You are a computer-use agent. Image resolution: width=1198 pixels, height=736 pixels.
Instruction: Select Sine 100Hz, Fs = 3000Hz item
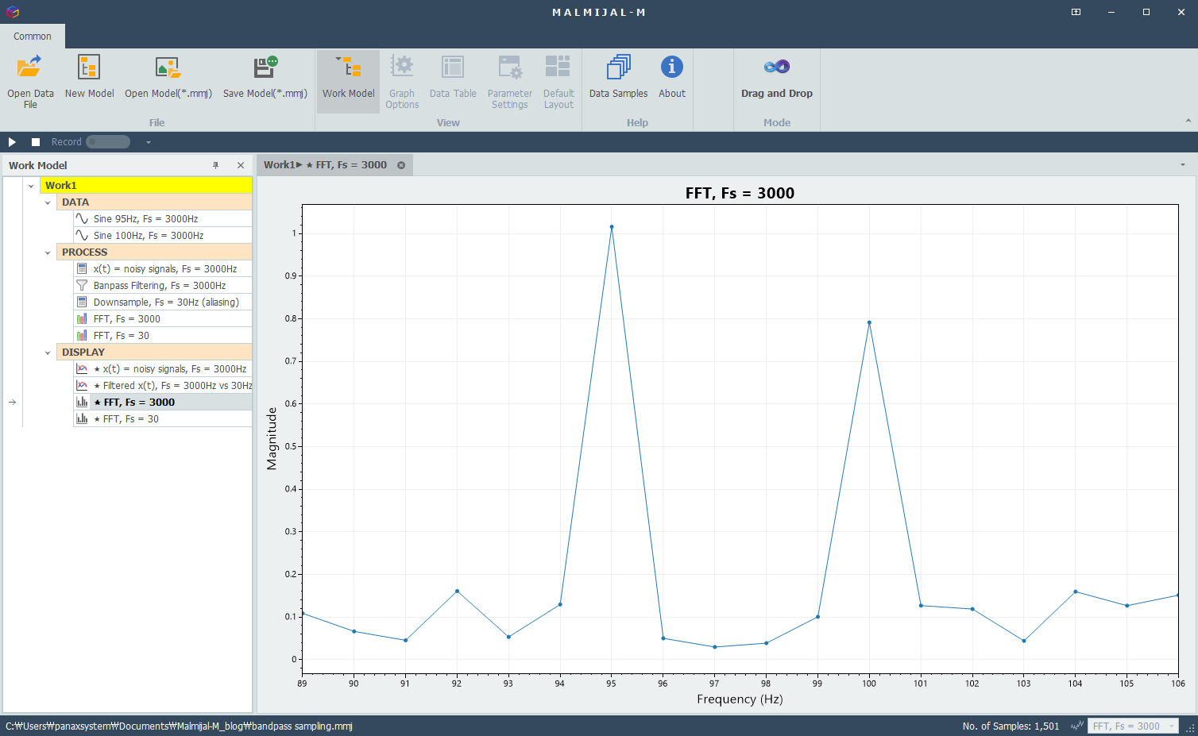tap(163, 235)
